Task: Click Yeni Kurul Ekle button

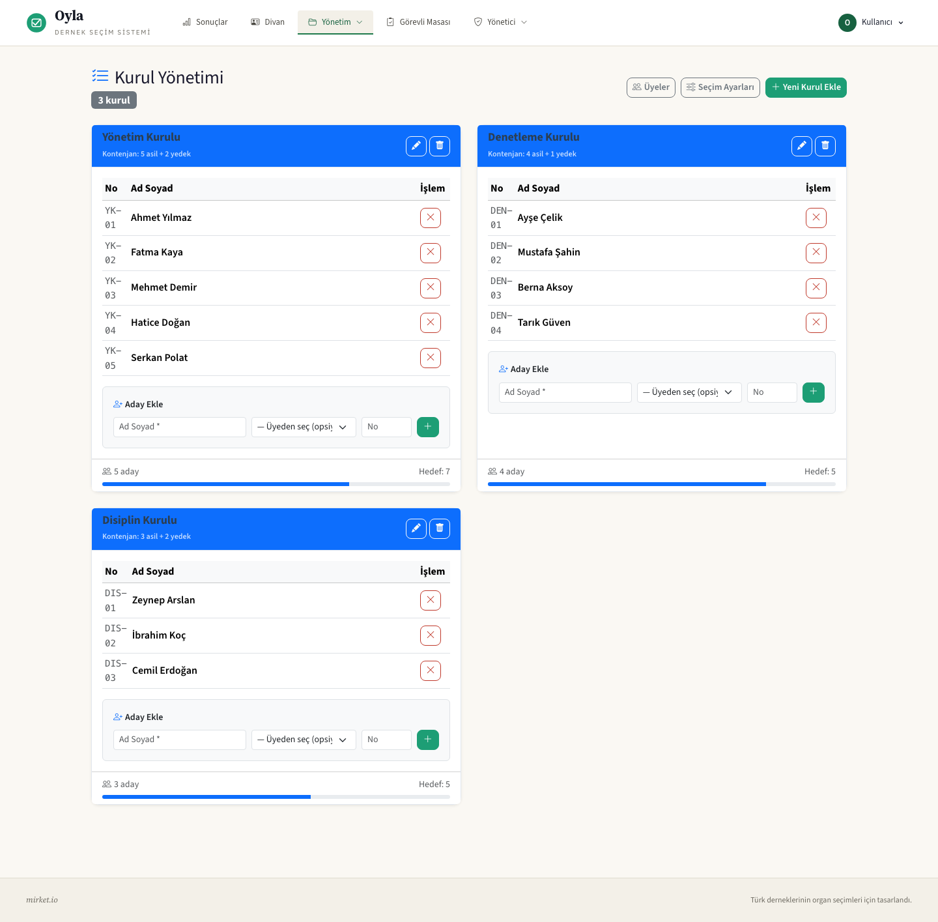Action: tap(806, 87)
